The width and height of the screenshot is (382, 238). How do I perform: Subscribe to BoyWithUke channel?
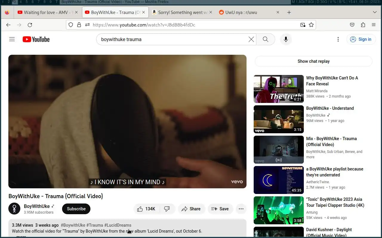(x=76, y=209)
